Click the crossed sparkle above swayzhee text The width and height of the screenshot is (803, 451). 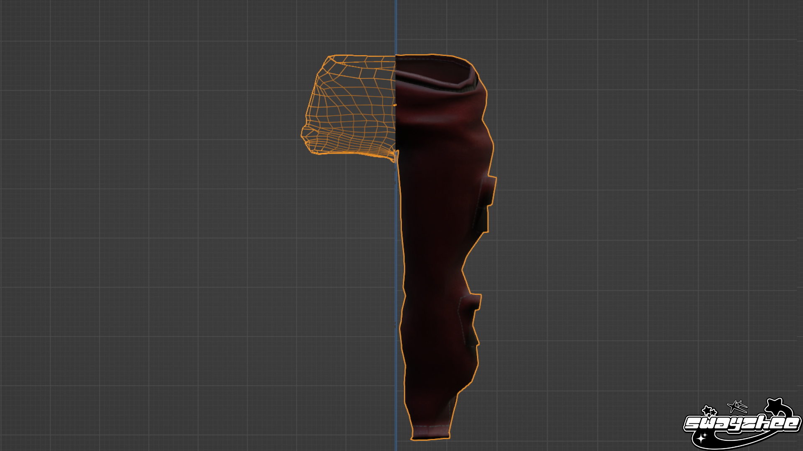(737, 405)
